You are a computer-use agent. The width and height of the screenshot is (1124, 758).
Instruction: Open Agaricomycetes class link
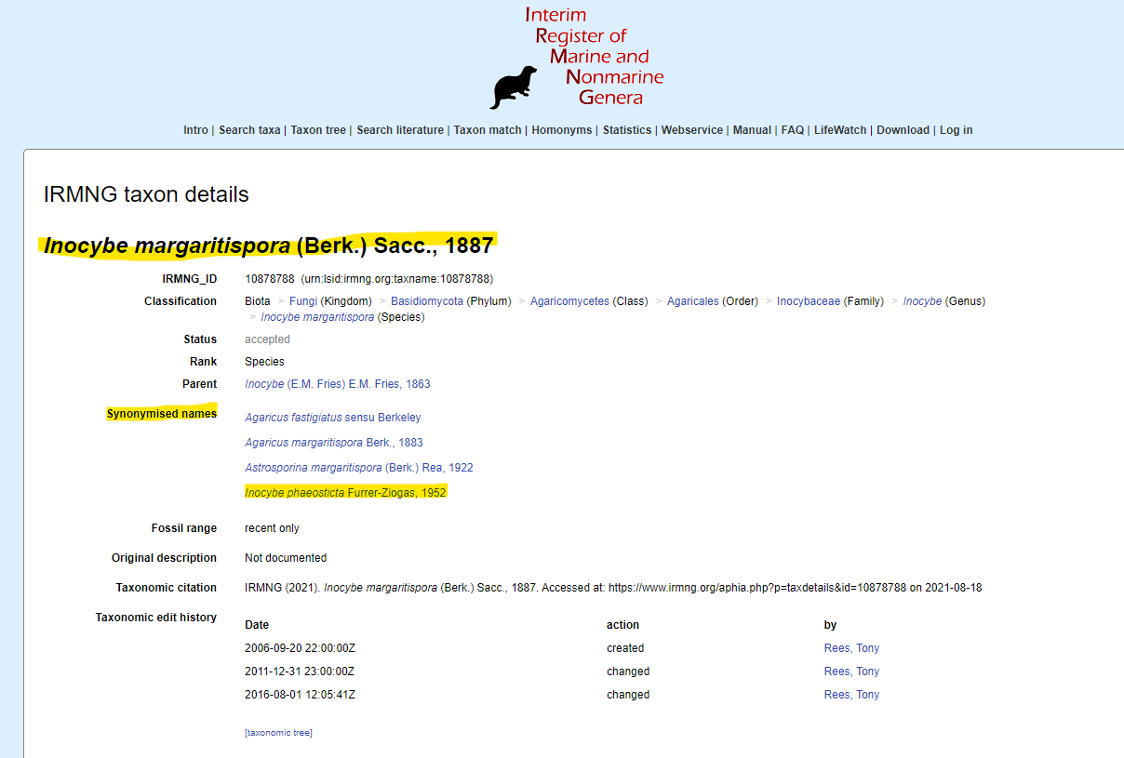[x=569, y=301]
